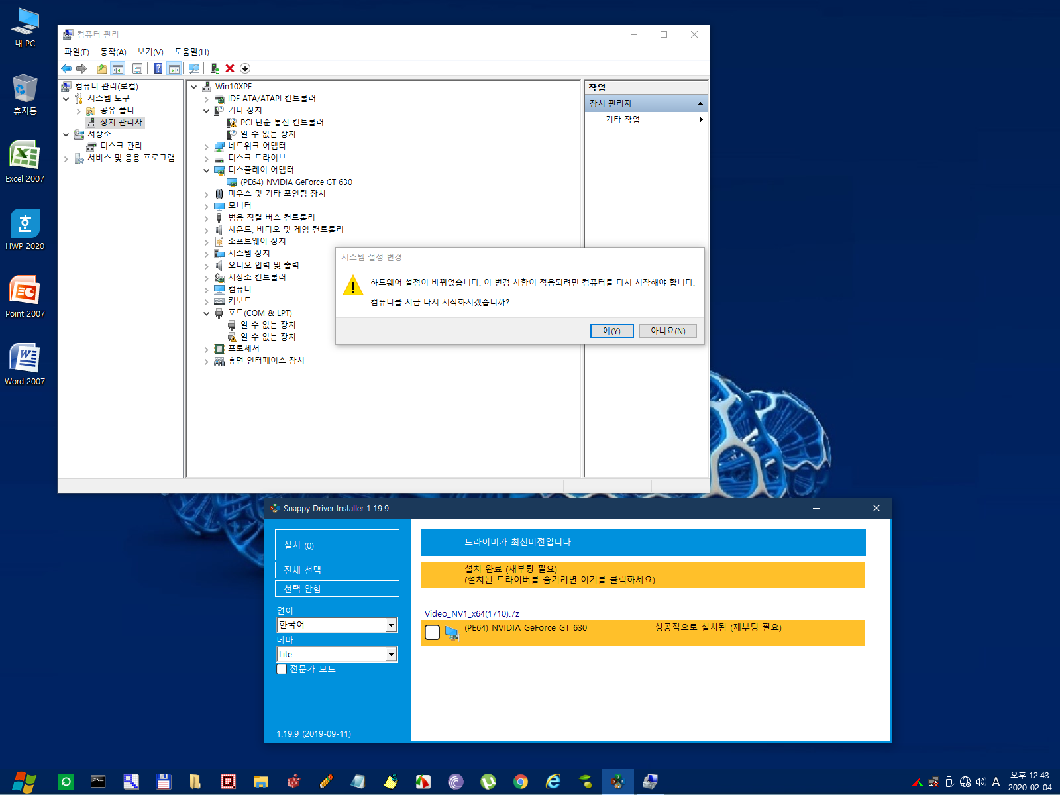Collapse the 디스플레이 어댑터 node
Viewport: 1060px width, 795px height.
[206, 171]
